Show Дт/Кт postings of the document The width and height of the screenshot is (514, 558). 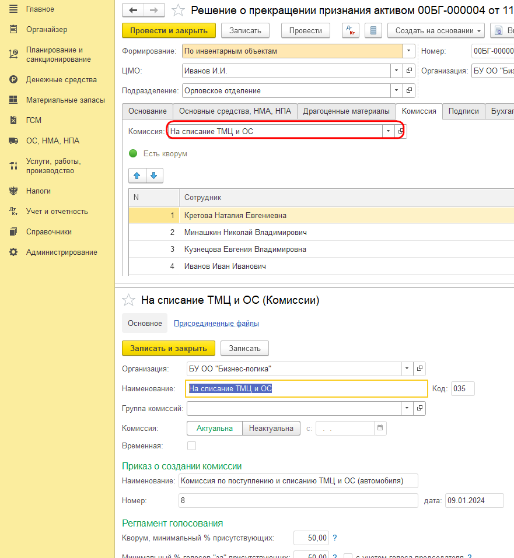tap(351, 30)
